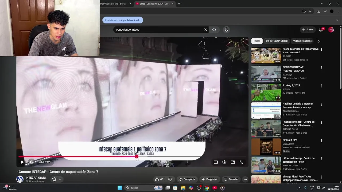The image size is (342, 192).
Task: Open the subscription notification bell dropdown
Action: pyautogui.click(x=57, y=179)
